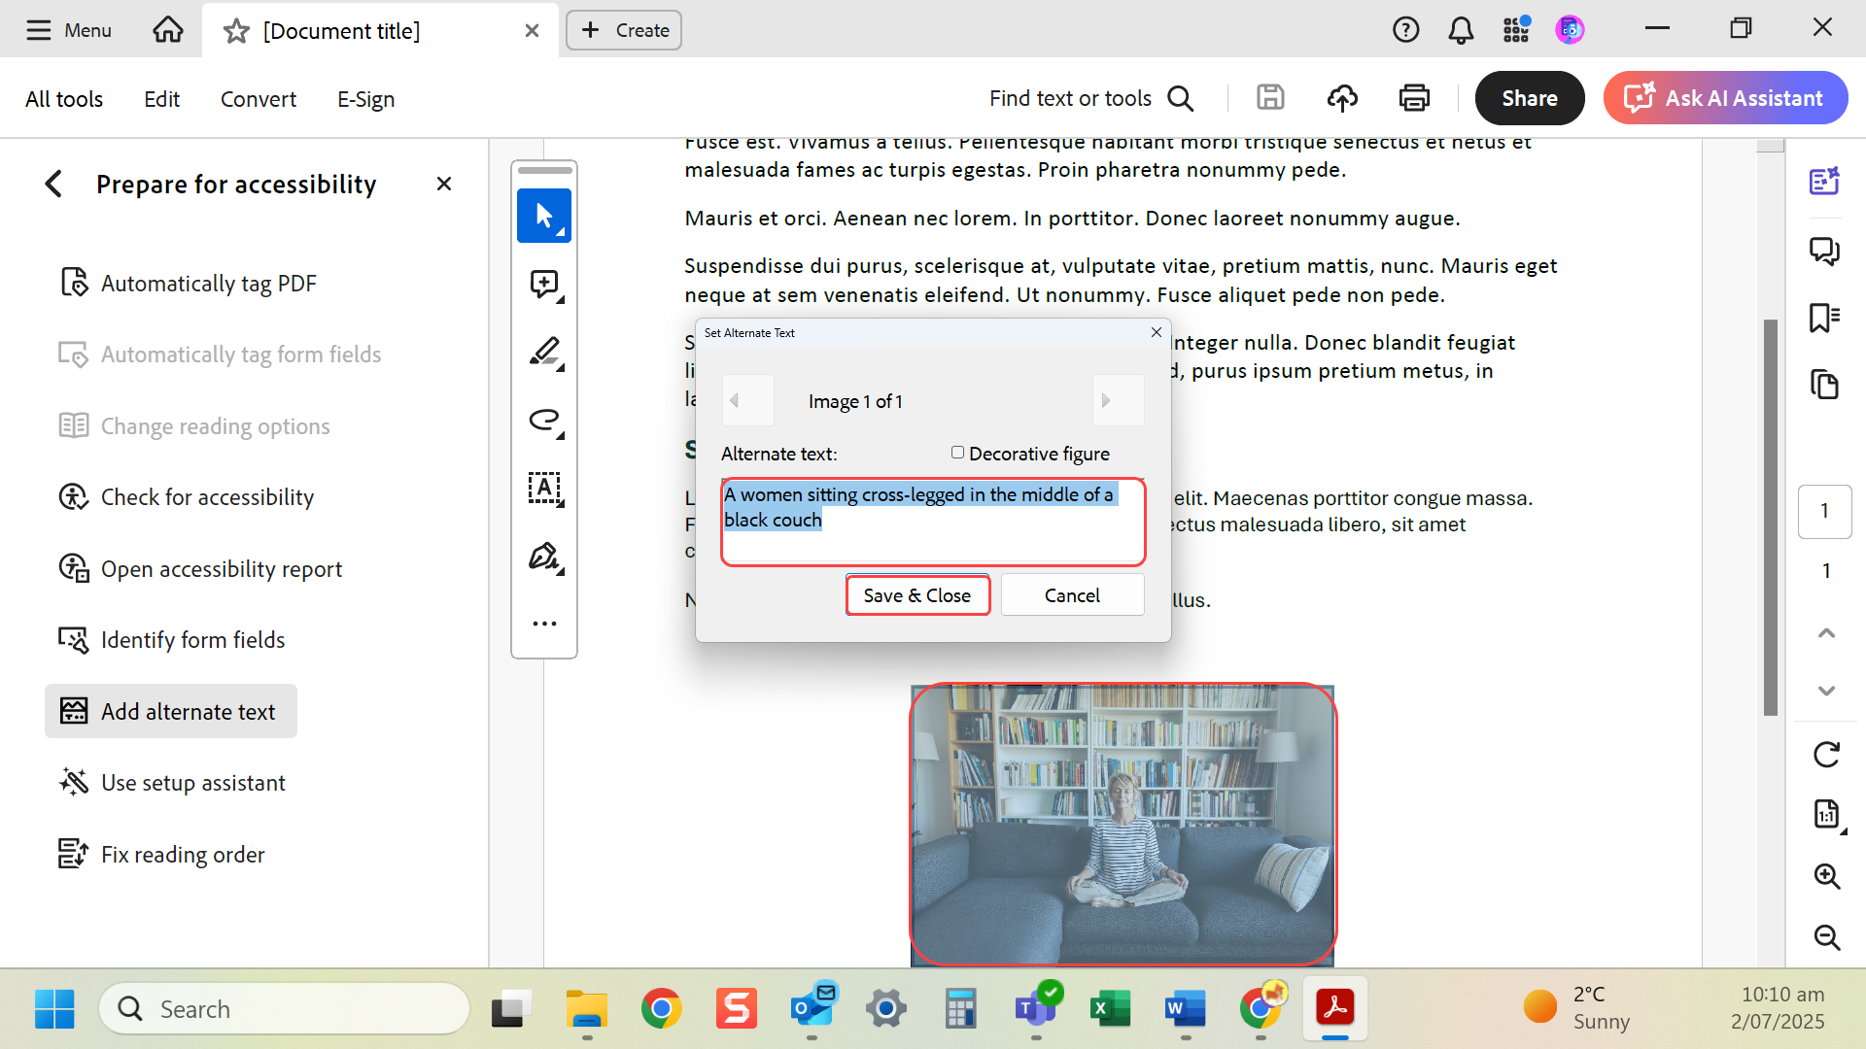Open the apps grid launcher

point(1516,30)
